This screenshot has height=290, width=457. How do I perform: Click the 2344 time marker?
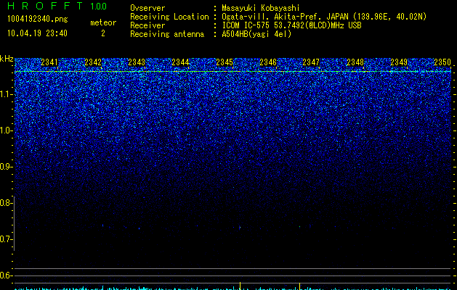tap(180, 62)
